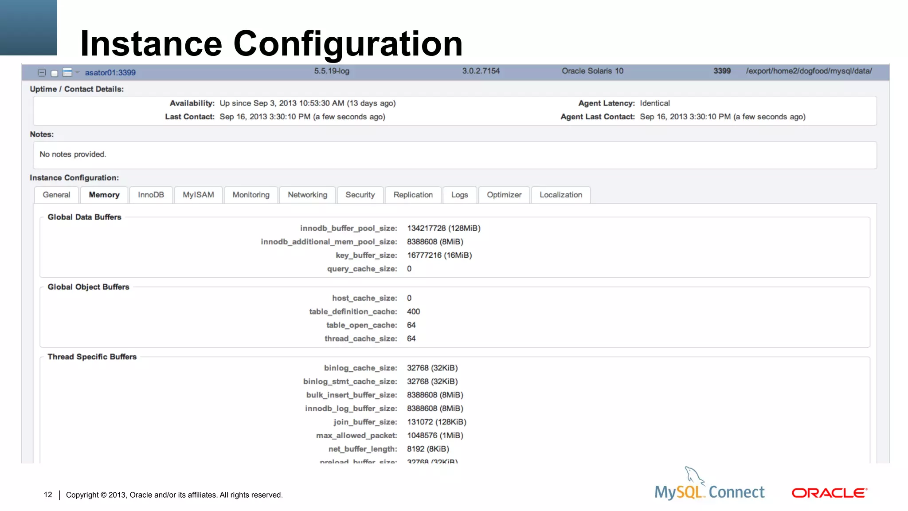Open the dropdown arrow beside the instance icon
This screenshot has width=908, height=511.
pos(77,72)
